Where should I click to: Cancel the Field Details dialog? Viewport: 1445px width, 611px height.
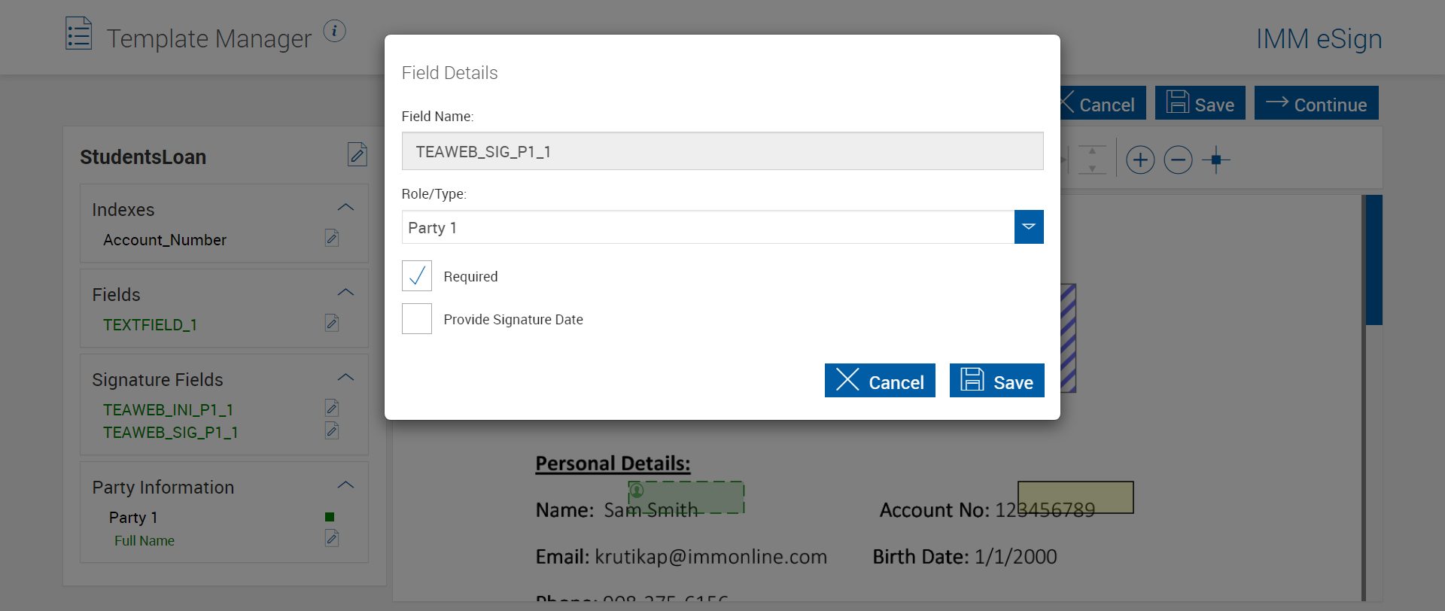880,381
